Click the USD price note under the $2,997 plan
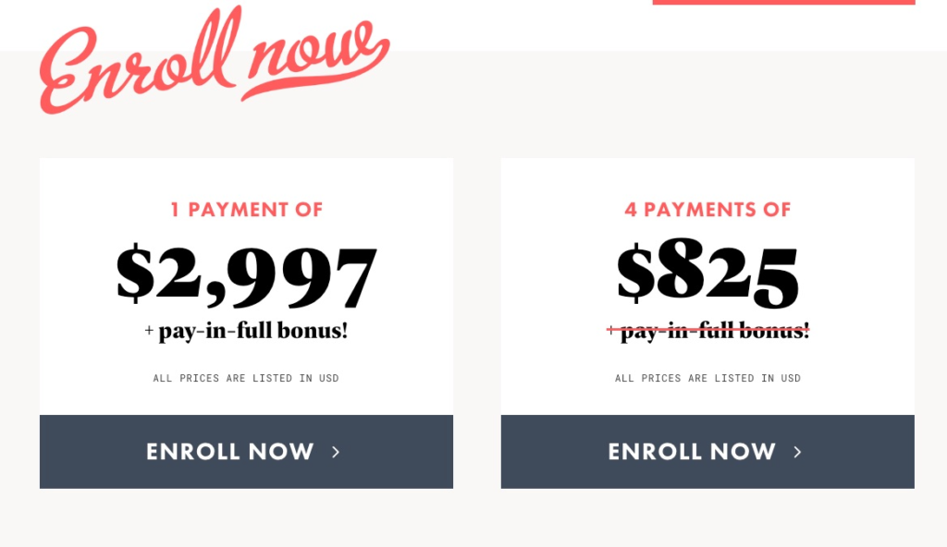The image size is (947, 547). click(246, 378)
